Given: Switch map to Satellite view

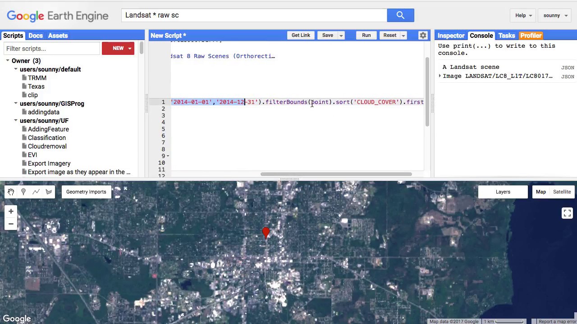Looking at the screenshot, I should (x=562, y=192).
